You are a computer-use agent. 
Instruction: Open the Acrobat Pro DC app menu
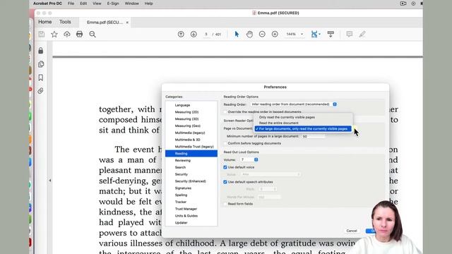47,4
